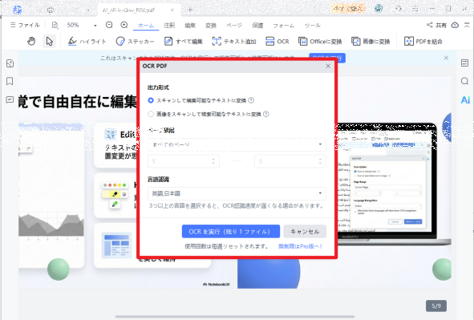
Task: Click the zoom out magnifier icon
Action: 109,25
